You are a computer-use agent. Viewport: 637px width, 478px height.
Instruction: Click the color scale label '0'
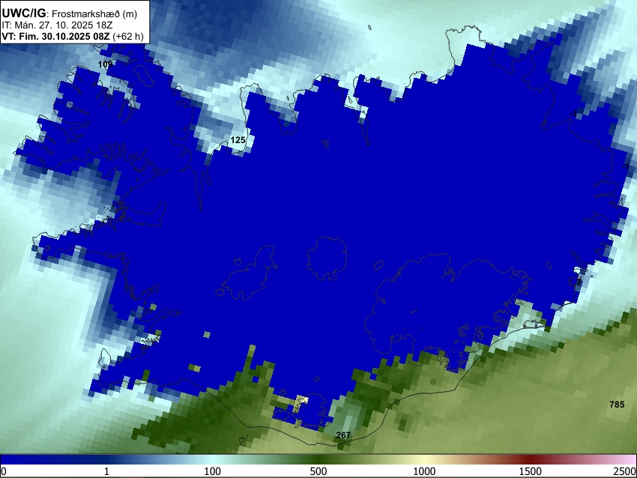point(4,471)
